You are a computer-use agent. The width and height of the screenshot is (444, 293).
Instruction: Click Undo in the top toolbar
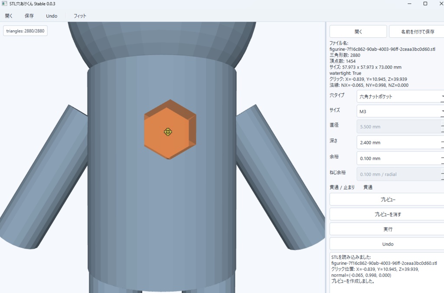[52, 16]
